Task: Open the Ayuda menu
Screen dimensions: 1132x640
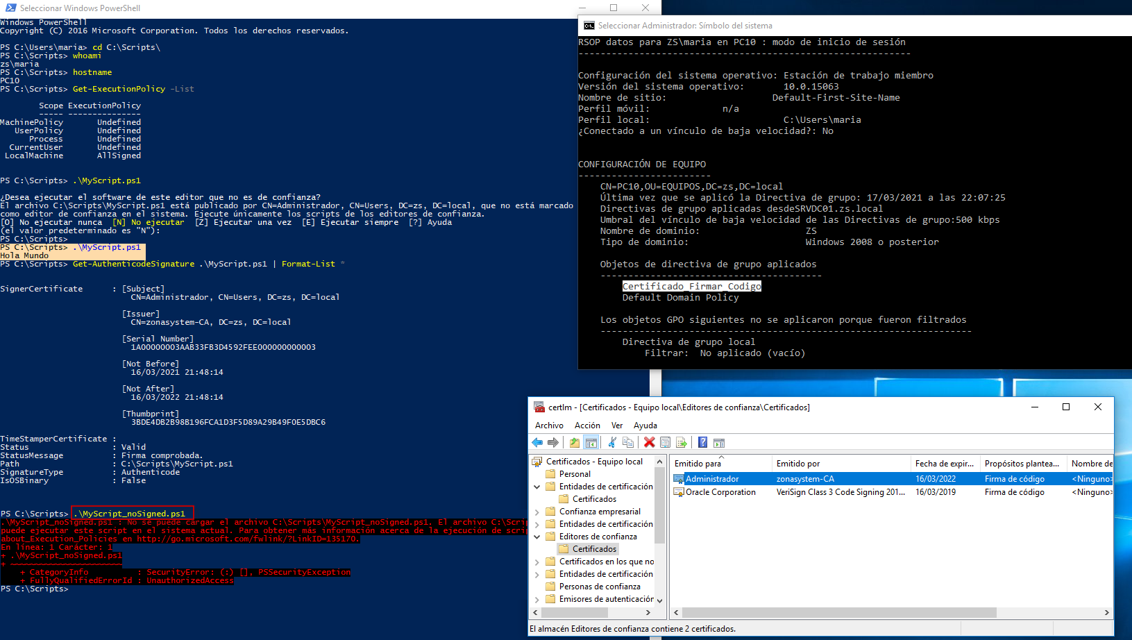Action: 645,426
